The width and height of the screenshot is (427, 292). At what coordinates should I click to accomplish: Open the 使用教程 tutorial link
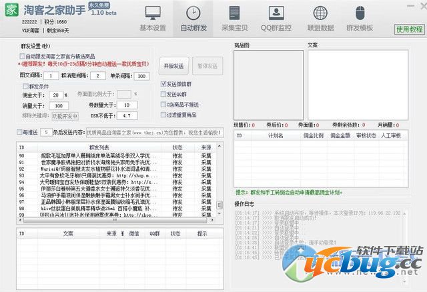pos(409,29)
